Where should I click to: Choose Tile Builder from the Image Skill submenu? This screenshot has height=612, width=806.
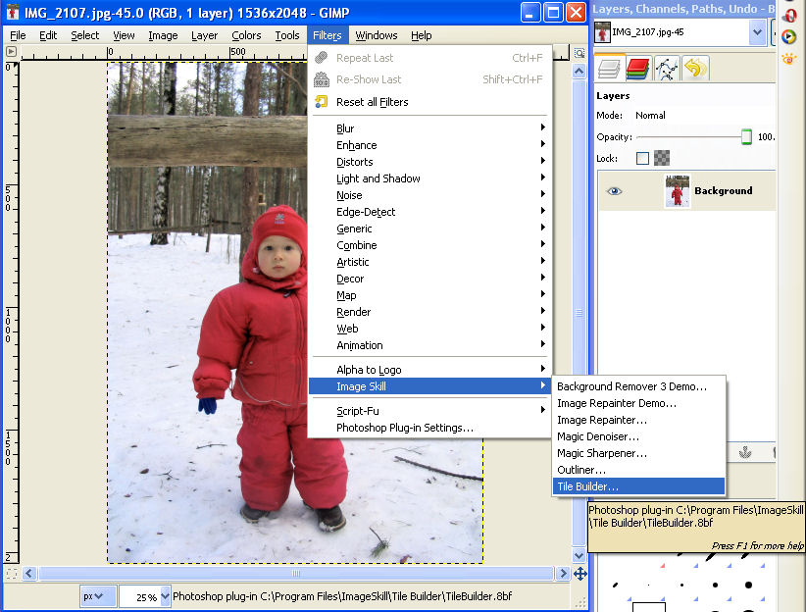point(637,485)
